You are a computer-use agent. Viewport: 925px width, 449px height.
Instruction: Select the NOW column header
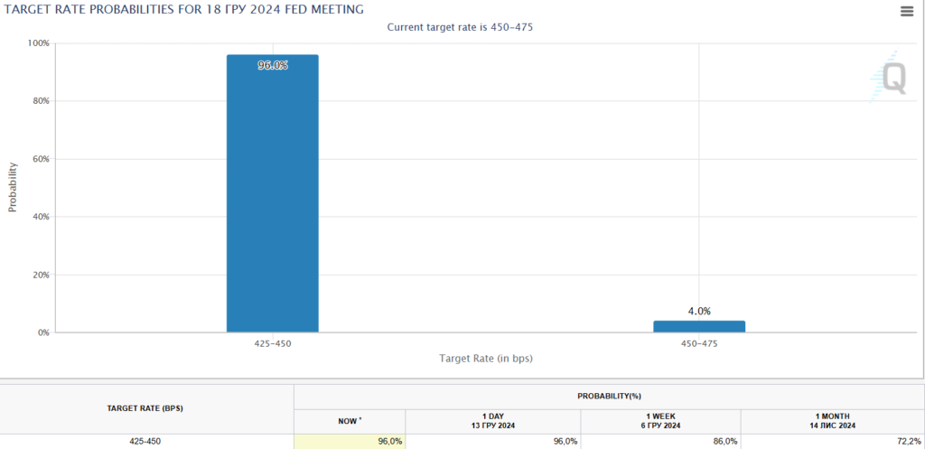click(349, 421)
